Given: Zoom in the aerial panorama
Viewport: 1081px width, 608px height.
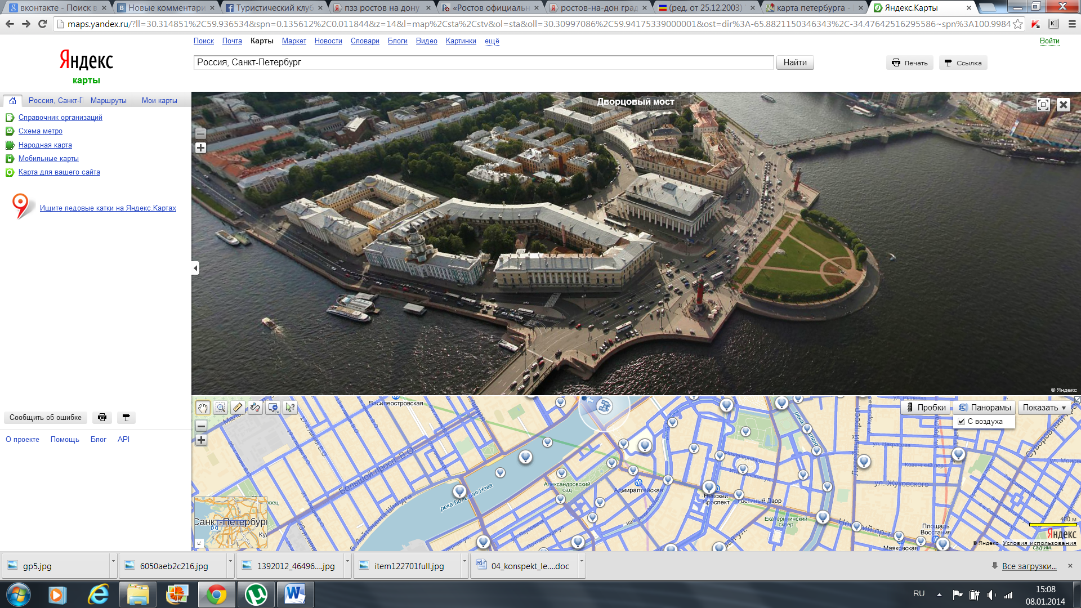Looking at the screenshot, I should (200, 148).
